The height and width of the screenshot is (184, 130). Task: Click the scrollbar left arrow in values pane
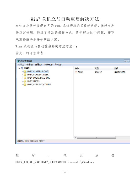(75, 137)
